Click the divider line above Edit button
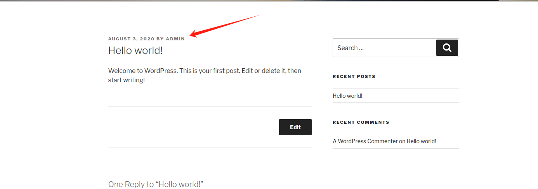 point(210,106)
